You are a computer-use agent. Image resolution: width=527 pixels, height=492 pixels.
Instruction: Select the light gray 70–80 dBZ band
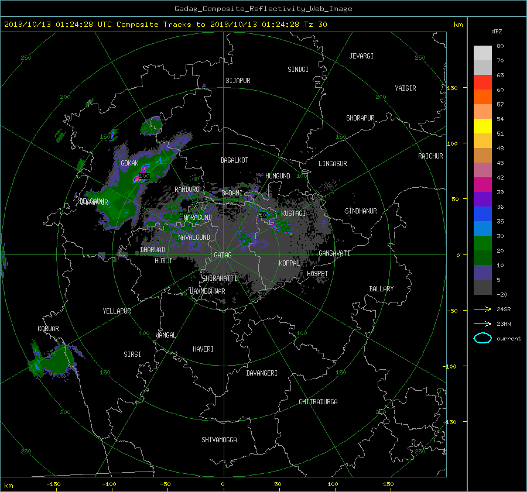[x=482, y=53]
